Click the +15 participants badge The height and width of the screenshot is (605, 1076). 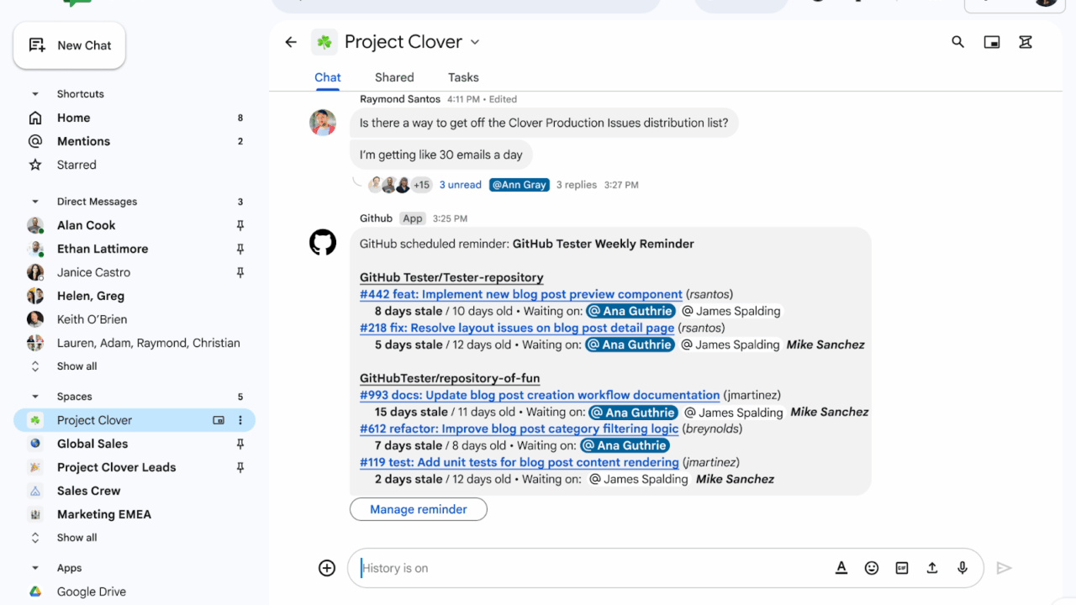[x=421, y=185]
